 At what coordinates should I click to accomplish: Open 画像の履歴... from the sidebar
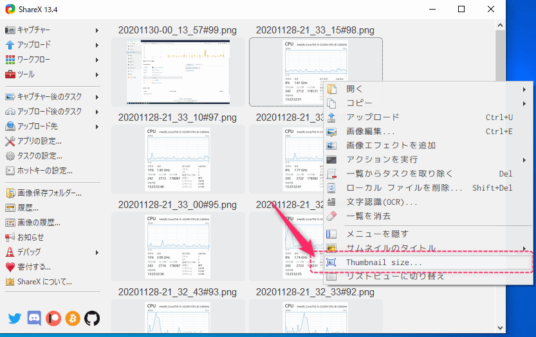pos(39,223)
